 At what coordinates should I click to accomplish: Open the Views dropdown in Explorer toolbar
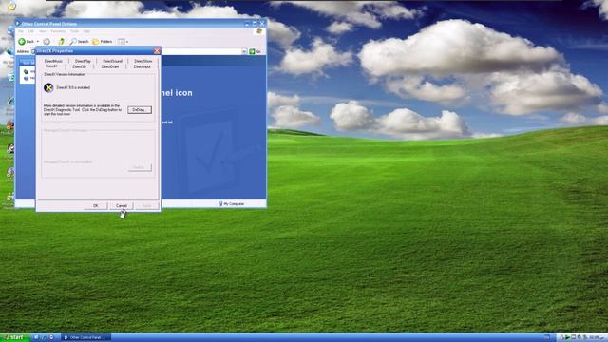[123, 41]
